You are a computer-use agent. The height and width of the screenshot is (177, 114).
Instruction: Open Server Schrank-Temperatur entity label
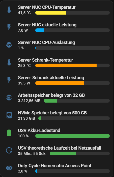pos(45,60)
